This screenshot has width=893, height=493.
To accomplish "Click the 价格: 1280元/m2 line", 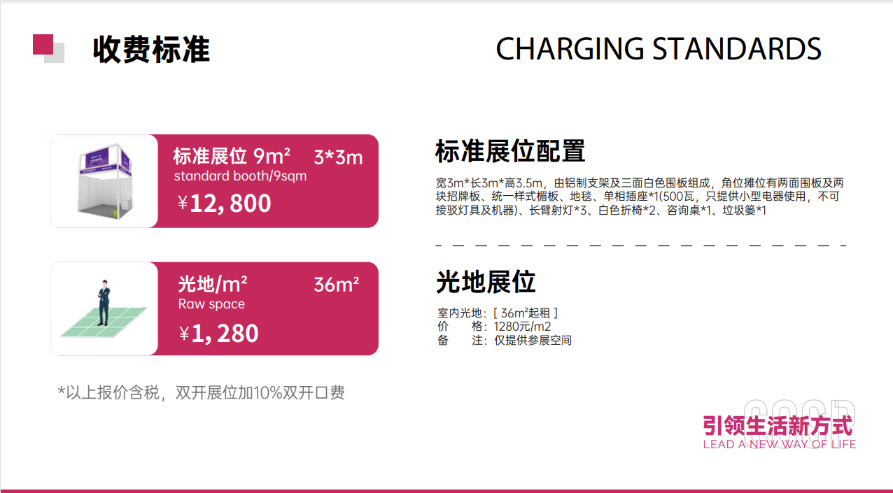I will coord(494,327).
